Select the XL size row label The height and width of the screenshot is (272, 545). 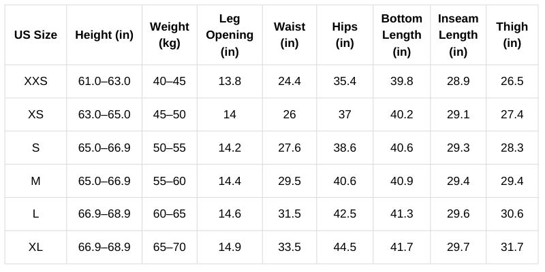(x=35, y=248)
